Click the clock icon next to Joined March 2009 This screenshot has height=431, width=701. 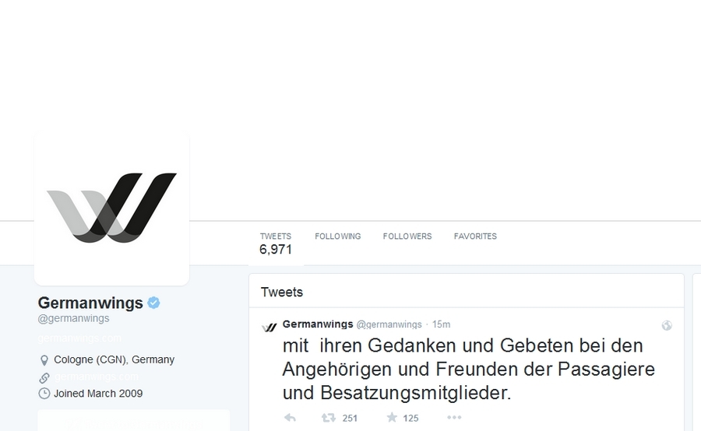click(x=44, y=394)
